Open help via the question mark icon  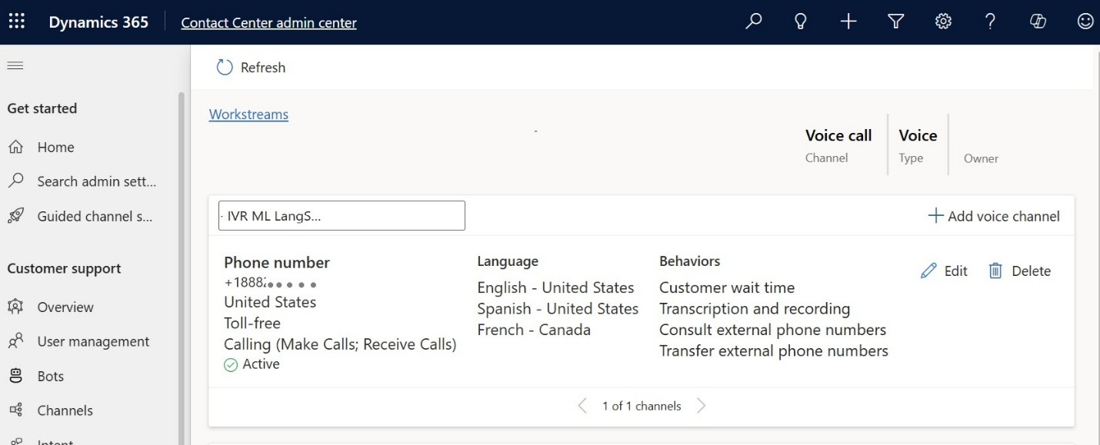(x=990, y=21)
